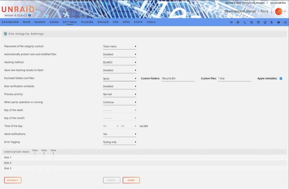Open the Day of the month dropdown
289x189 pixels.
click(120, 118)
